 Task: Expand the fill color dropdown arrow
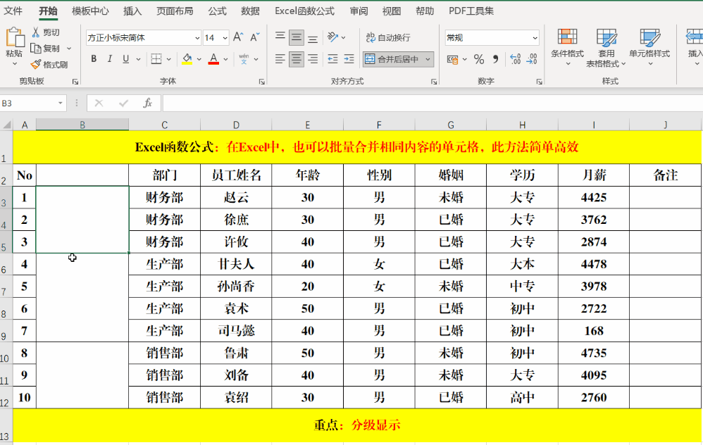point(199,59)
